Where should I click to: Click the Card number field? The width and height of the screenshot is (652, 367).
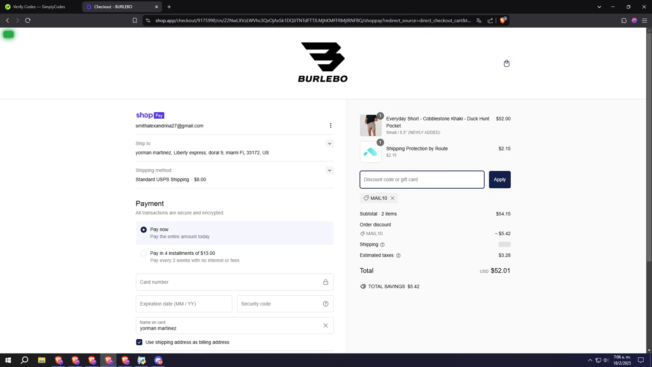click(x=235, y=282)
